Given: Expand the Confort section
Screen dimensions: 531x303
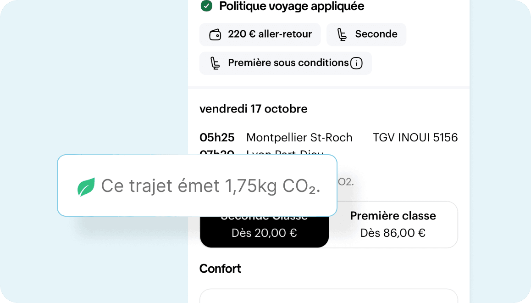Looking at the screenshot, I should point(220,269).
